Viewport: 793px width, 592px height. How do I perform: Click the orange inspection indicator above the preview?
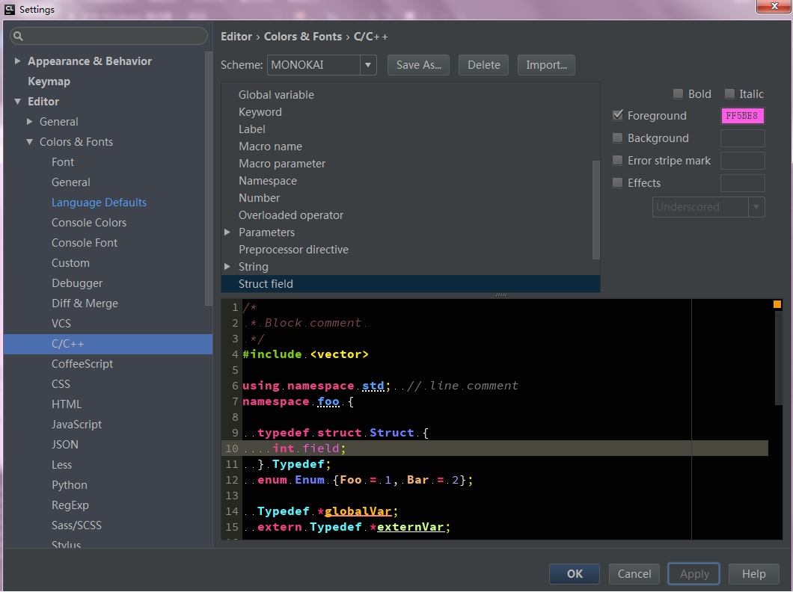click(776, 304)
